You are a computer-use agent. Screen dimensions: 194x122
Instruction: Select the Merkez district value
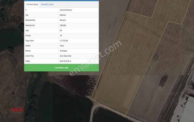[63, 15]
